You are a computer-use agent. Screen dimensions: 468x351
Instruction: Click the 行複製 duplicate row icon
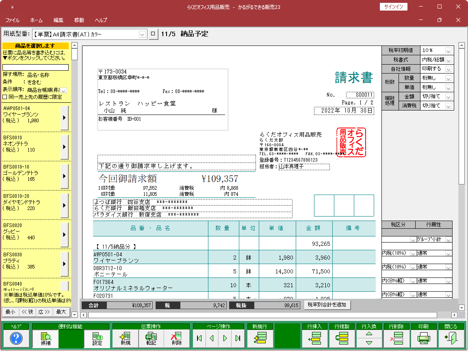342,338
